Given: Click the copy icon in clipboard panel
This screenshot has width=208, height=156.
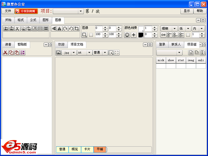Looking at the screenshot, I should coord(11,52).
